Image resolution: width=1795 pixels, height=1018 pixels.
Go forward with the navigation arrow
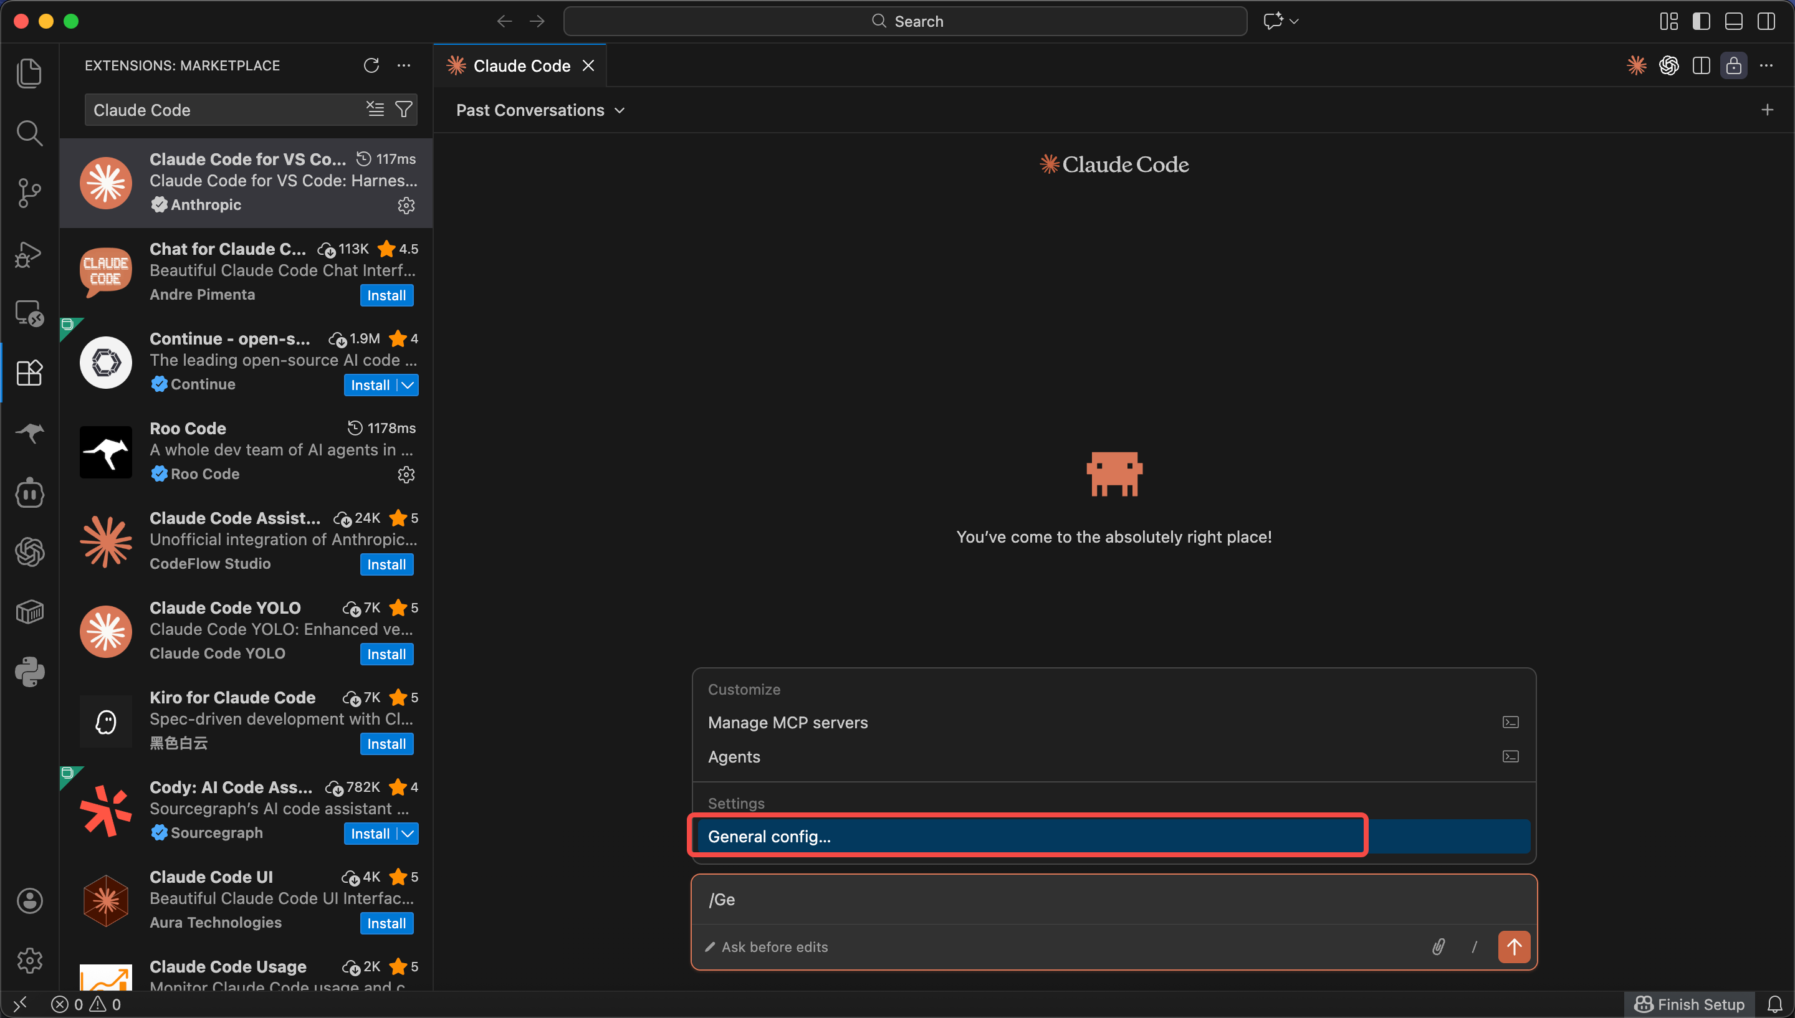click(537, 21)
